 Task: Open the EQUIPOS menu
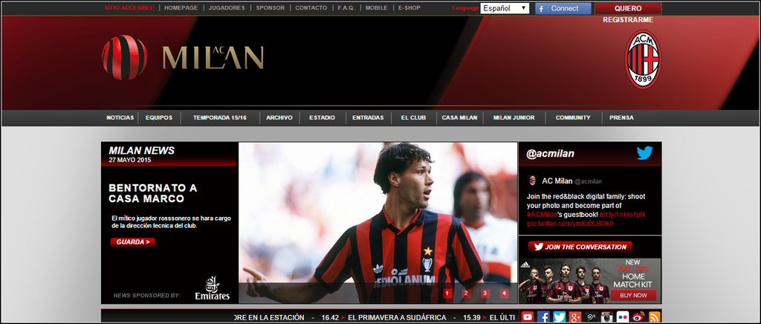coord(159,118)
